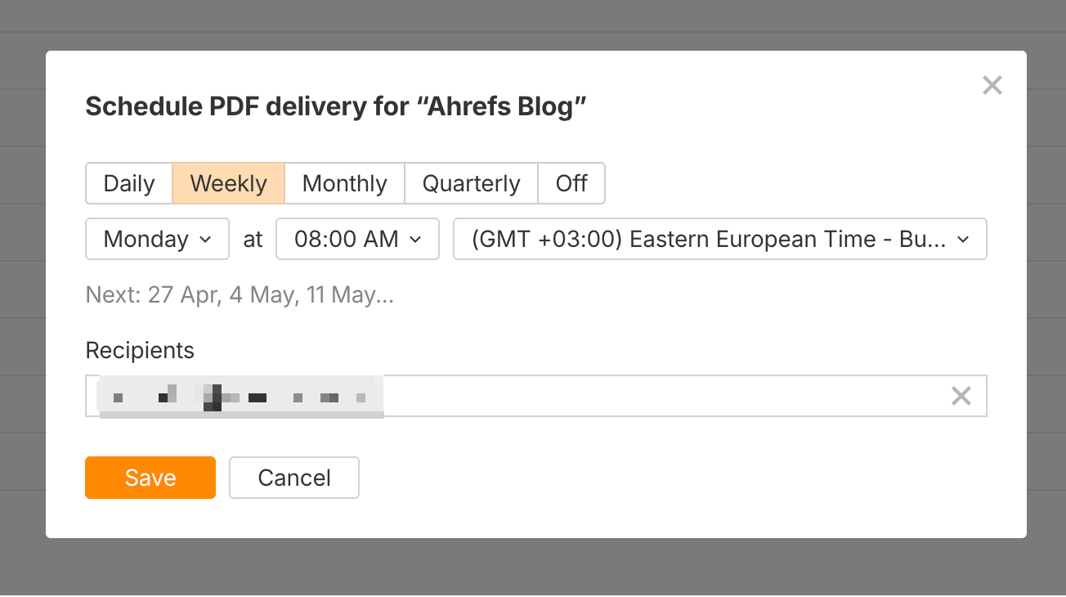Clear recipients with the X icon
This screenshot has width=1066, height=597.
click(961, 396)
